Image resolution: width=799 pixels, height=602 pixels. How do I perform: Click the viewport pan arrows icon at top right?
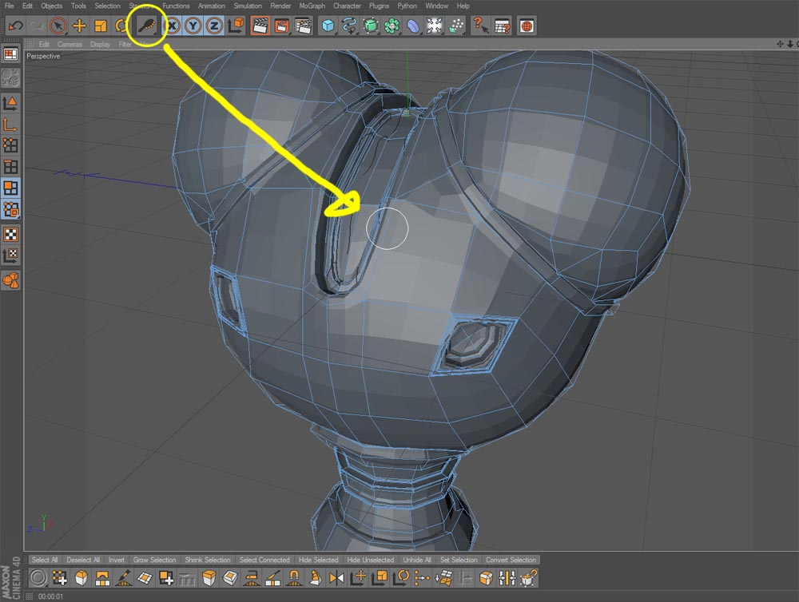coord(780,44)
